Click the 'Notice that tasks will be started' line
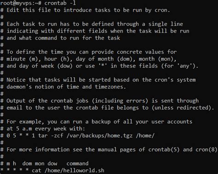 click(98, 80)
